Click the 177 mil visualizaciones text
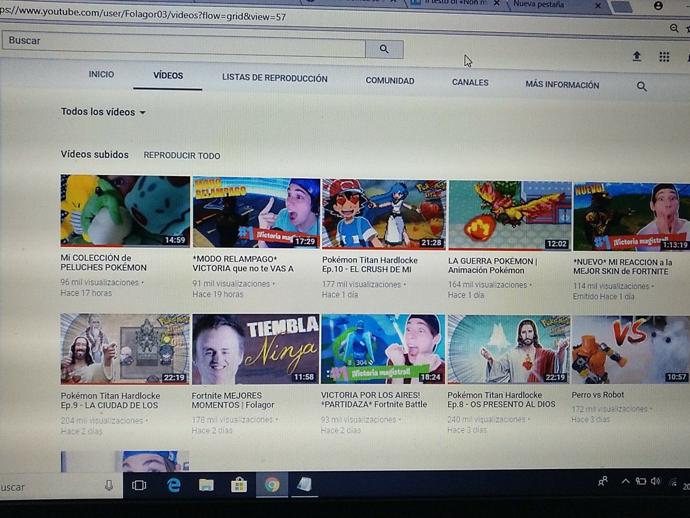690x518 pixels. tap(361, 284)
